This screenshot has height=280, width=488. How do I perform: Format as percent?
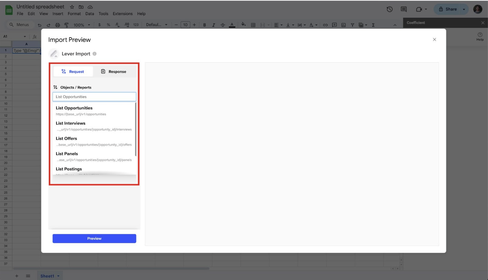108,25
